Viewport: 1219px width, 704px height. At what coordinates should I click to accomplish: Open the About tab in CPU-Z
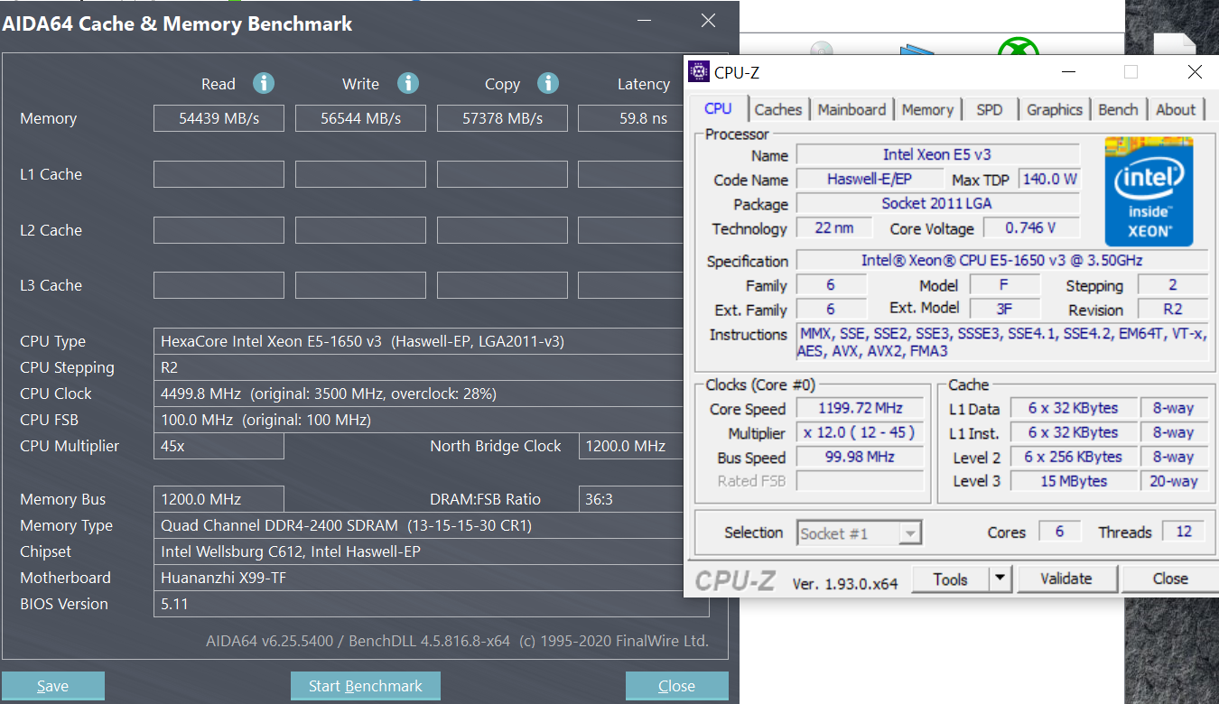[x=1176, y=110]
